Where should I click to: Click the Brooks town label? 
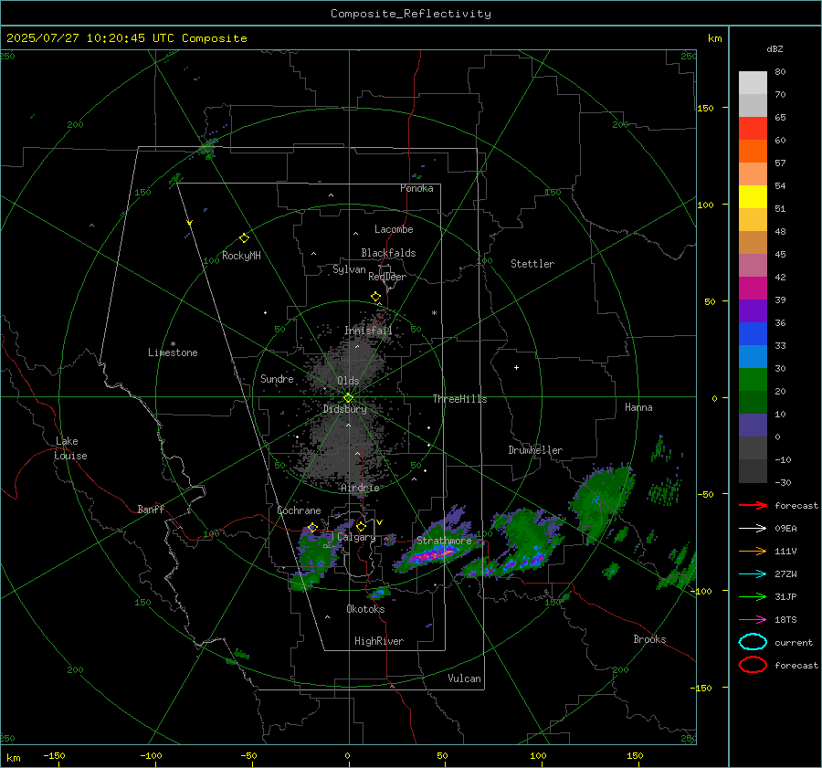click(x=649, y=639)
